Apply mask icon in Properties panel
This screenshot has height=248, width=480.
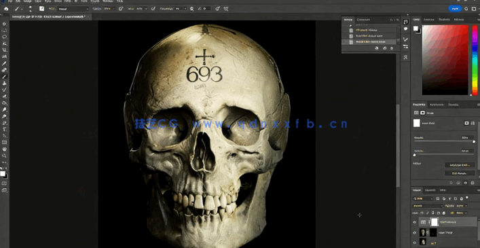pos(458,183)
